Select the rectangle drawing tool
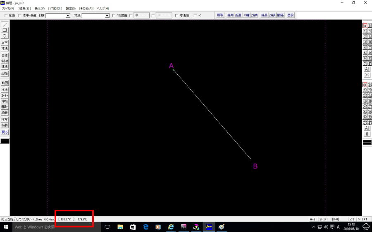 point(5,30)
